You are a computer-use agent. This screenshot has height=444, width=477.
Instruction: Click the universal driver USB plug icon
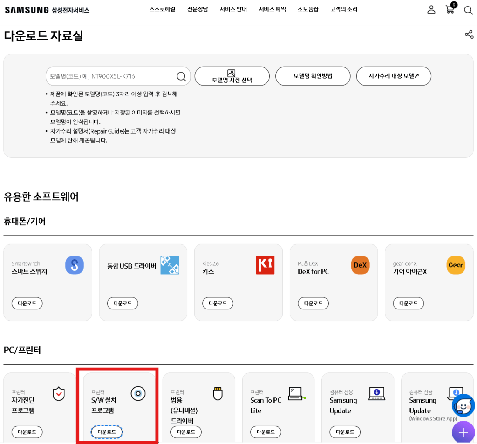(218, 394)
